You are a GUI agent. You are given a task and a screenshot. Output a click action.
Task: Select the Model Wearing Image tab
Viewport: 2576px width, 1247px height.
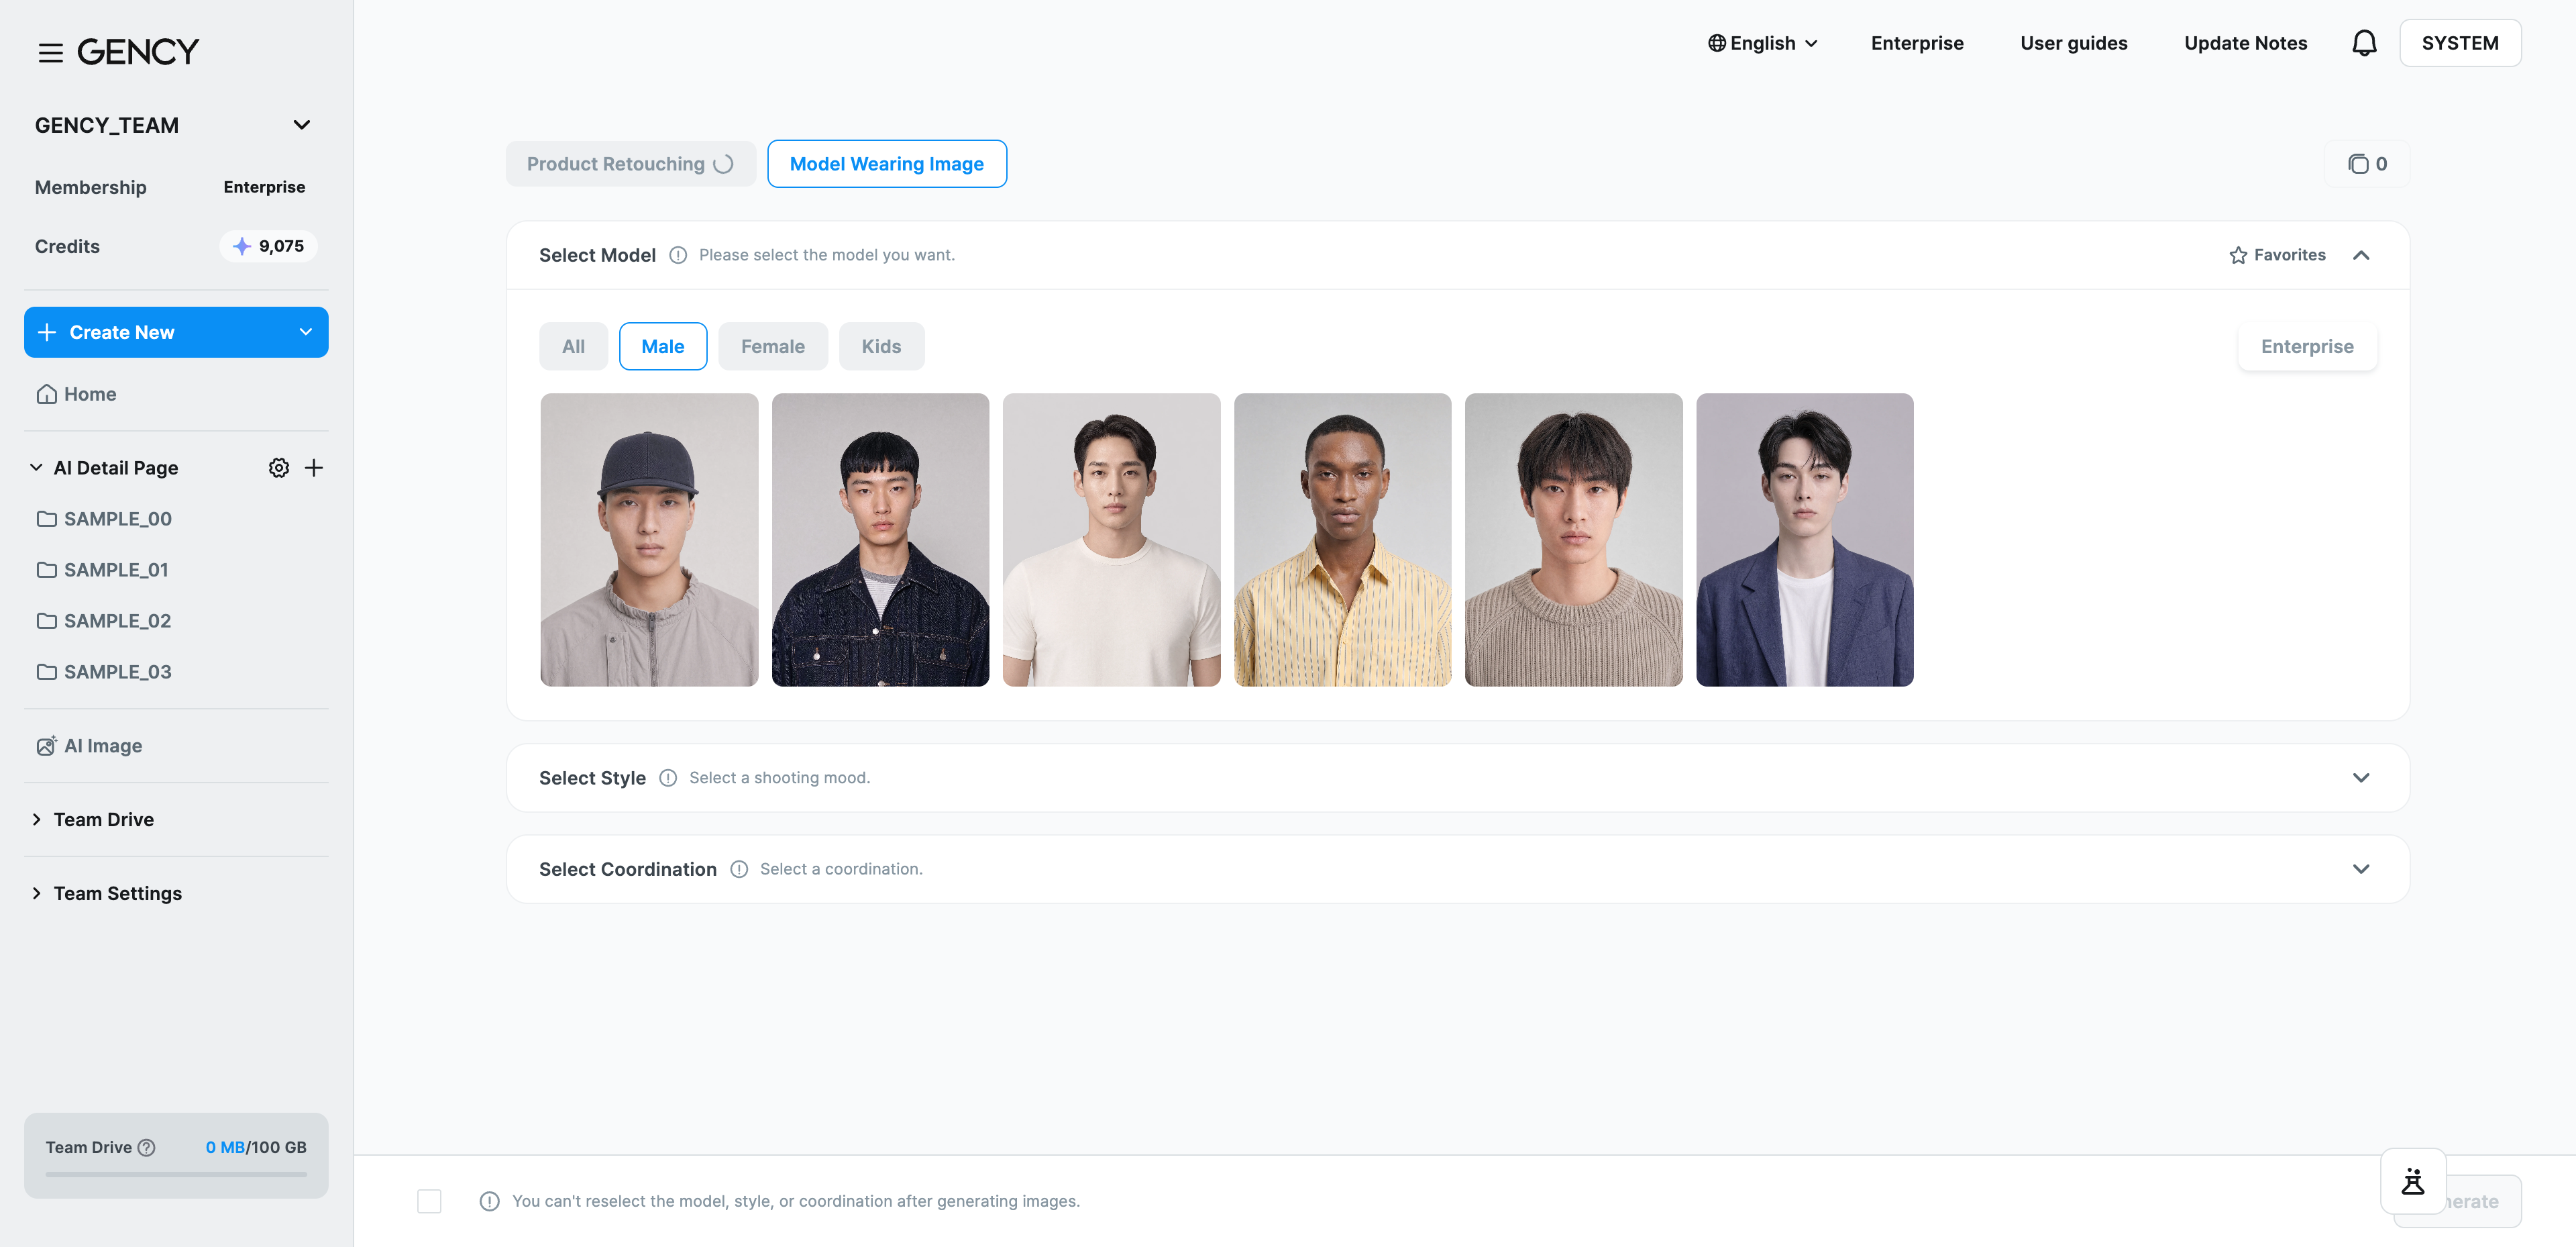coord(887,164)
